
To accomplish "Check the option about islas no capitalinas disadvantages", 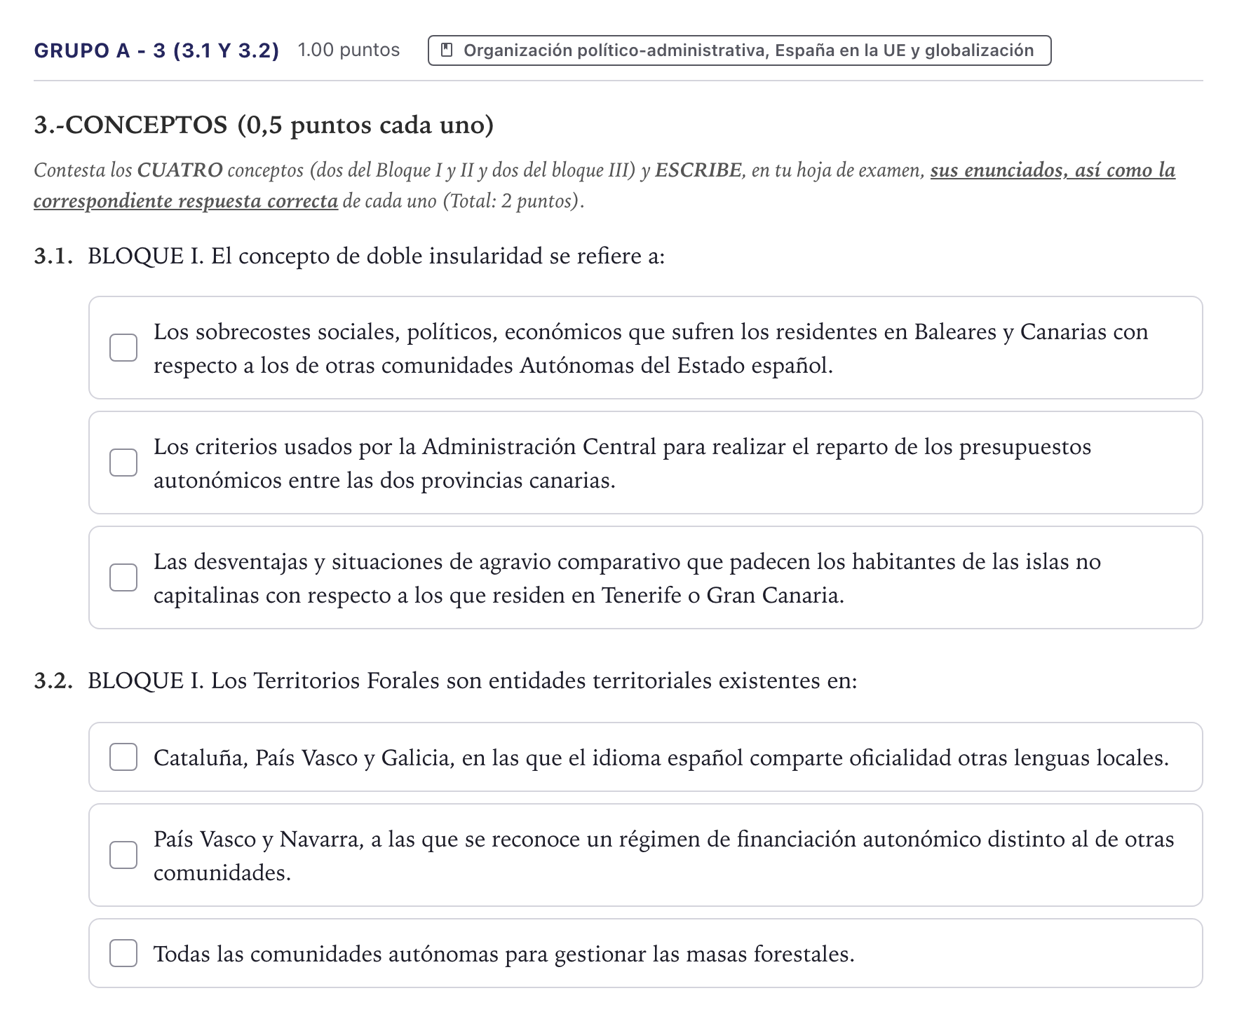I will click(123, 577).
